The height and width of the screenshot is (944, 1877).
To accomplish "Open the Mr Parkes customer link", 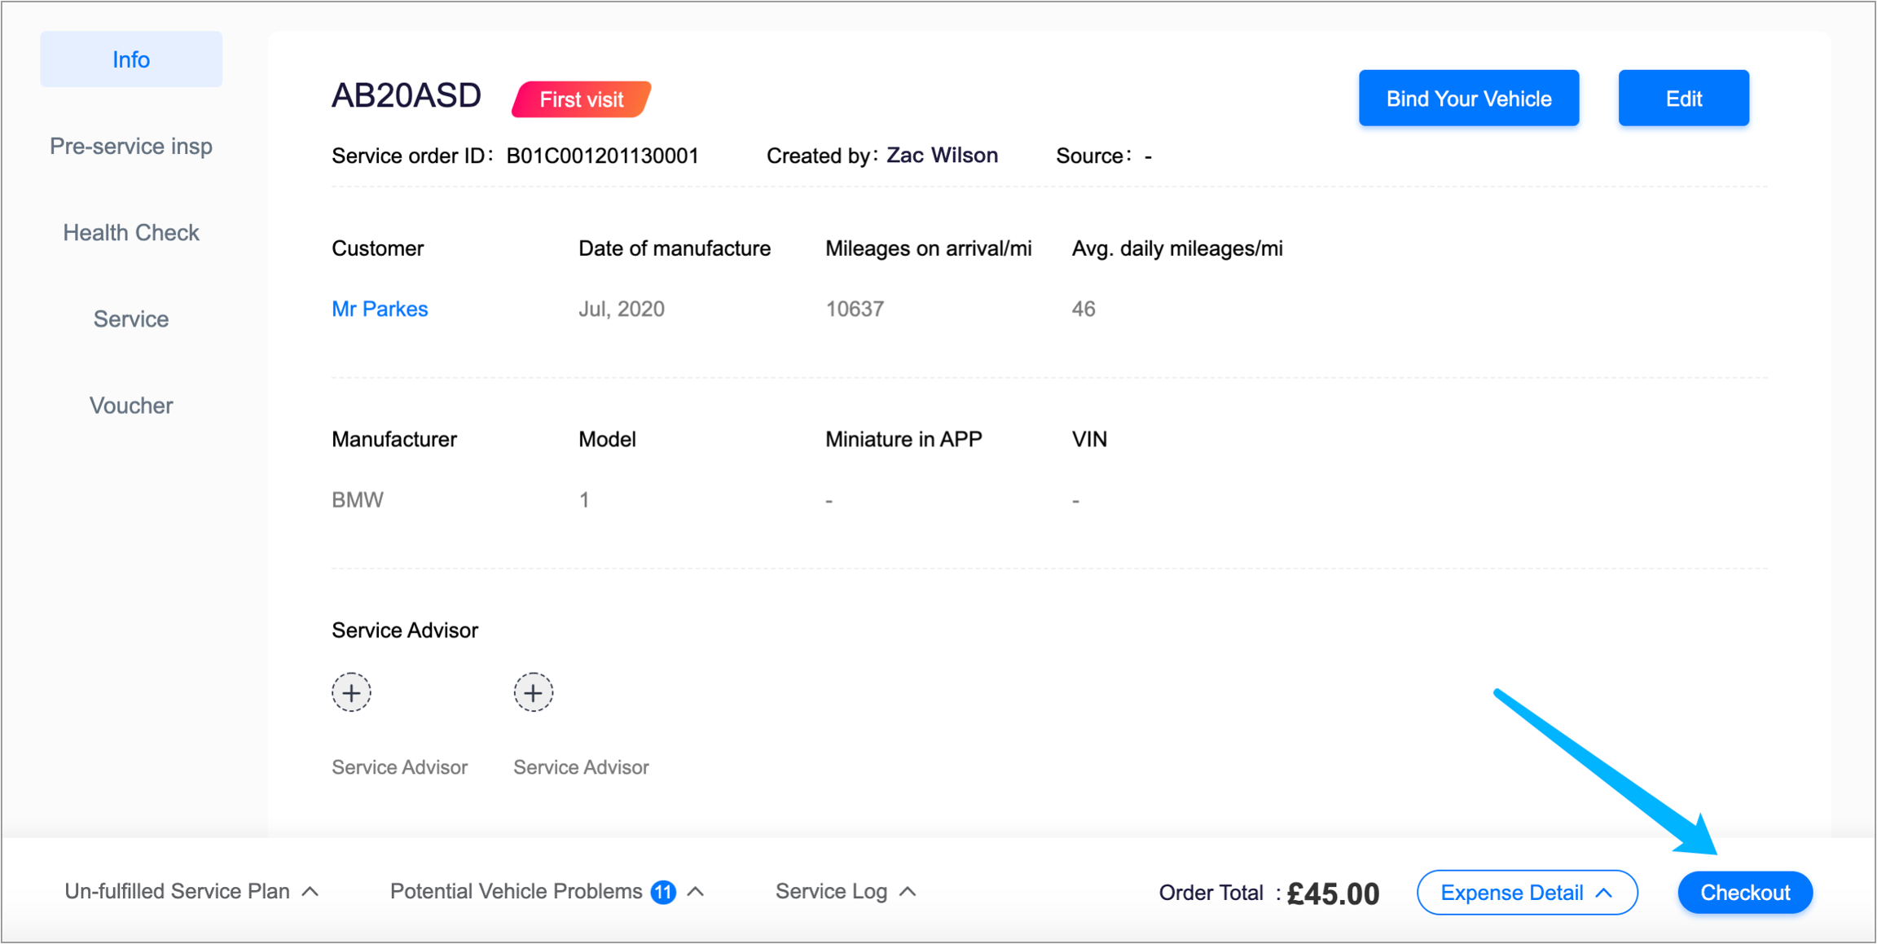I will (x=380, y=309).
